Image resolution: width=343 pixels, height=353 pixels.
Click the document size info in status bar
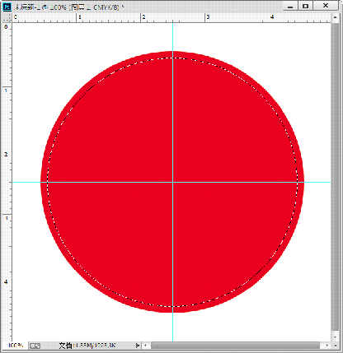click(87, 346)
